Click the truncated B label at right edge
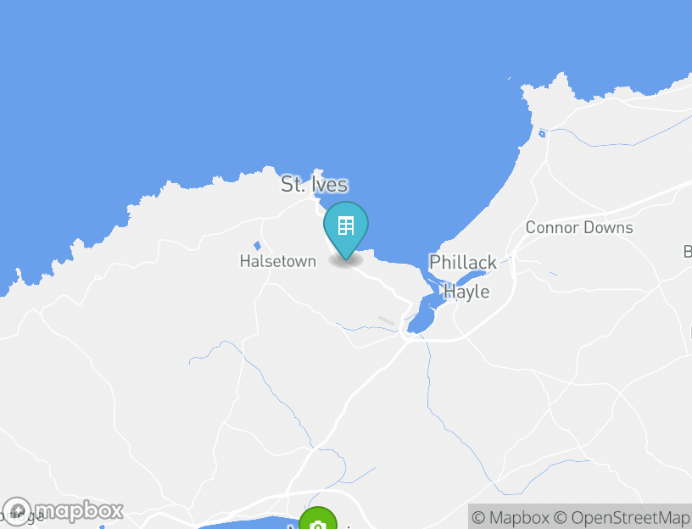The image size is (692, 529). (x=688, y=252)
